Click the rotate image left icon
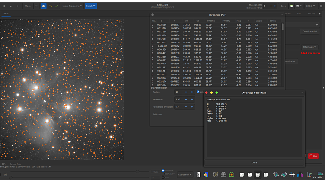The width and height of the screenshot is (325, 183). [x=276, y=175]
